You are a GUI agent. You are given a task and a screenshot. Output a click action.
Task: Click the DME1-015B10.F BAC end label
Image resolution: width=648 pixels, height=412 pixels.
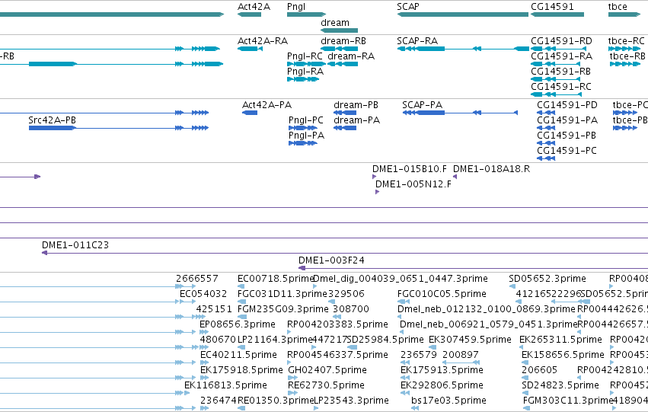[x=410, y=169]
